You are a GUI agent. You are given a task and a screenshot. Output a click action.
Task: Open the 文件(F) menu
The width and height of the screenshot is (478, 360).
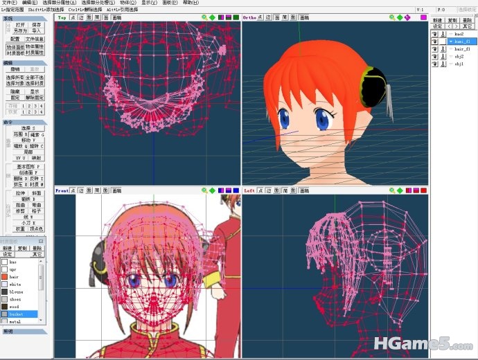[x=10, y=3]
